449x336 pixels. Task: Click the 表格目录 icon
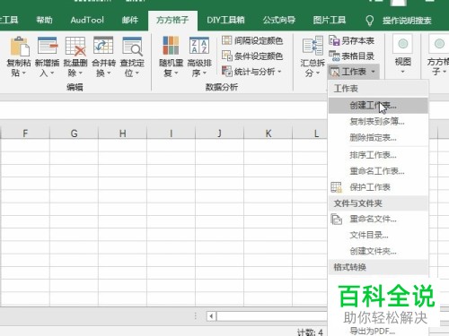334,56
